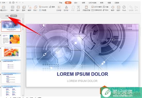Open the File (文件) menu
142x98 pixels.
4,3
